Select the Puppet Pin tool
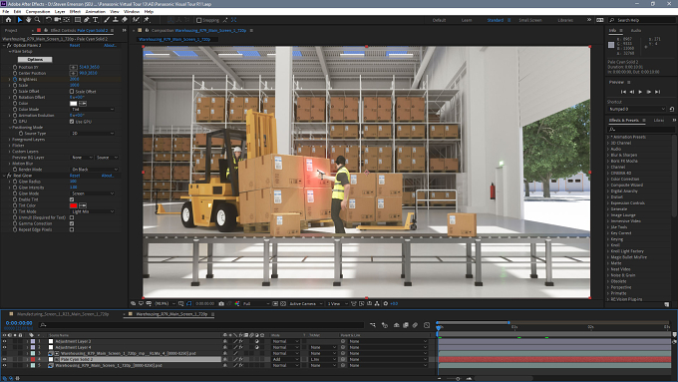 click(147, 20)
